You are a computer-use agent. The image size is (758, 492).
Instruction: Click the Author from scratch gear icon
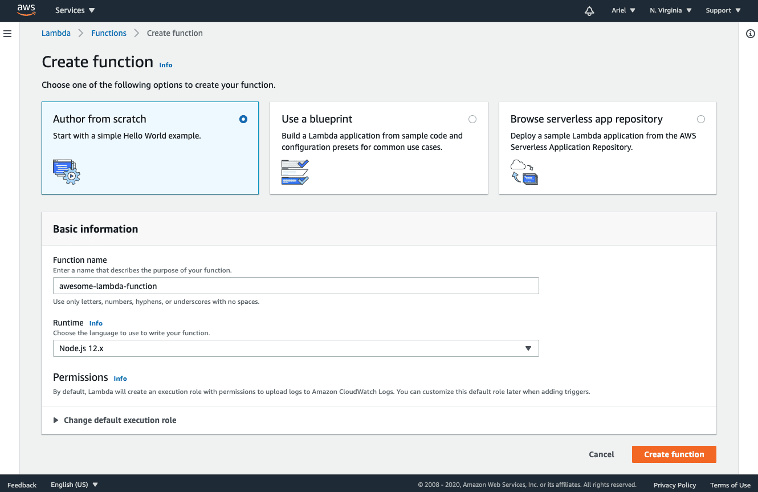[67, 172]
